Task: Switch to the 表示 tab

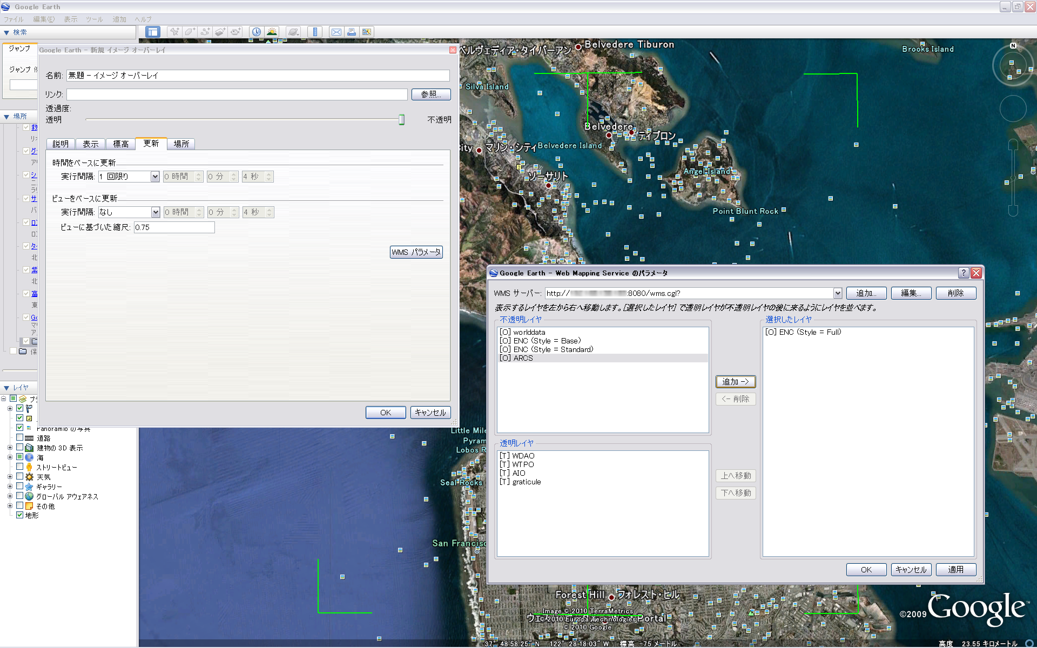Action: 90,144
